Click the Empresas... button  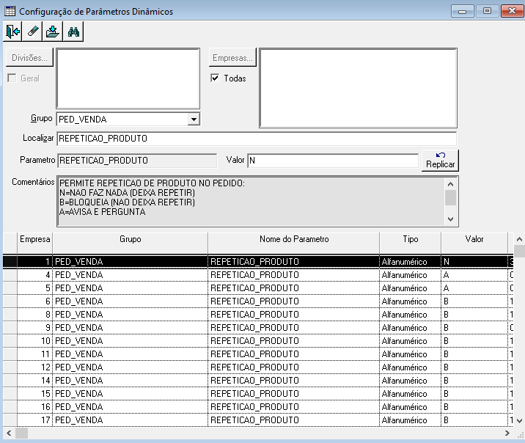tap(232, 58)
